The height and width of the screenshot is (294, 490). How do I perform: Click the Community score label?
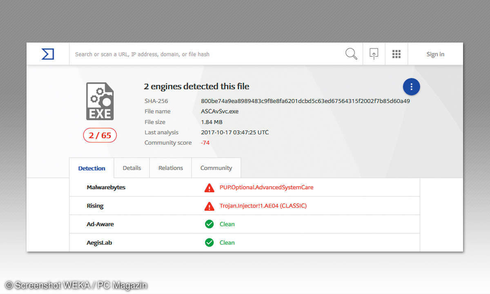168,143
